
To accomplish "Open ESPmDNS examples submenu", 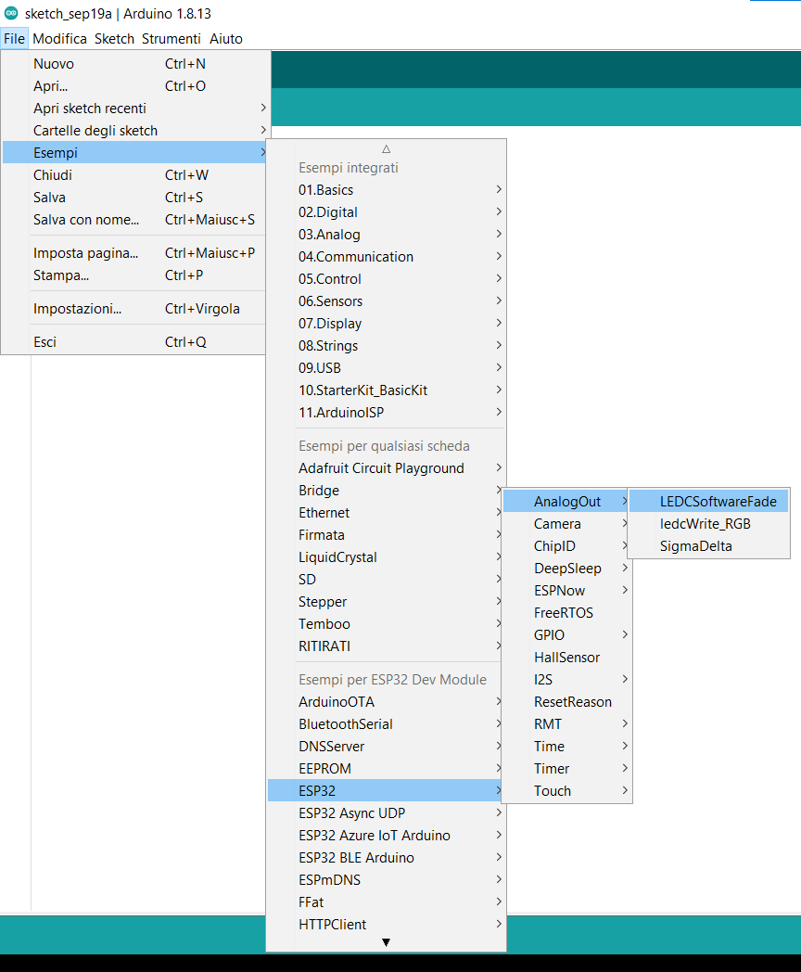I will [386, 880].
